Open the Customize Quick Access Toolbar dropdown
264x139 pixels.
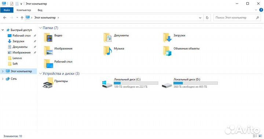tap(21, 4)
